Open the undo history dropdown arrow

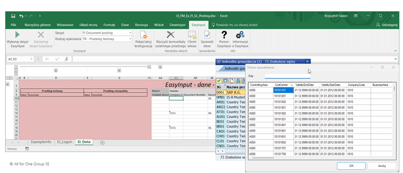(25, 16)
